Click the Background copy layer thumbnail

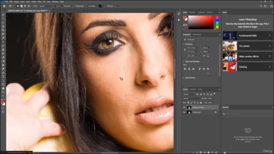(x=189, y=107)
